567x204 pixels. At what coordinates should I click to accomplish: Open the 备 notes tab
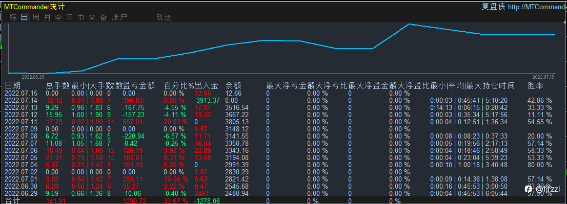[x=104, y=17]
